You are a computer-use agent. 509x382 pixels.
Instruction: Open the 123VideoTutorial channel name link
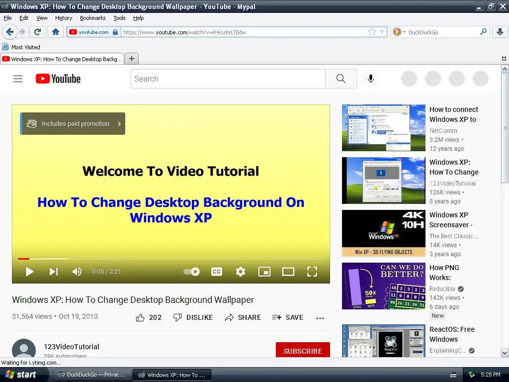[x=72, y=347]
